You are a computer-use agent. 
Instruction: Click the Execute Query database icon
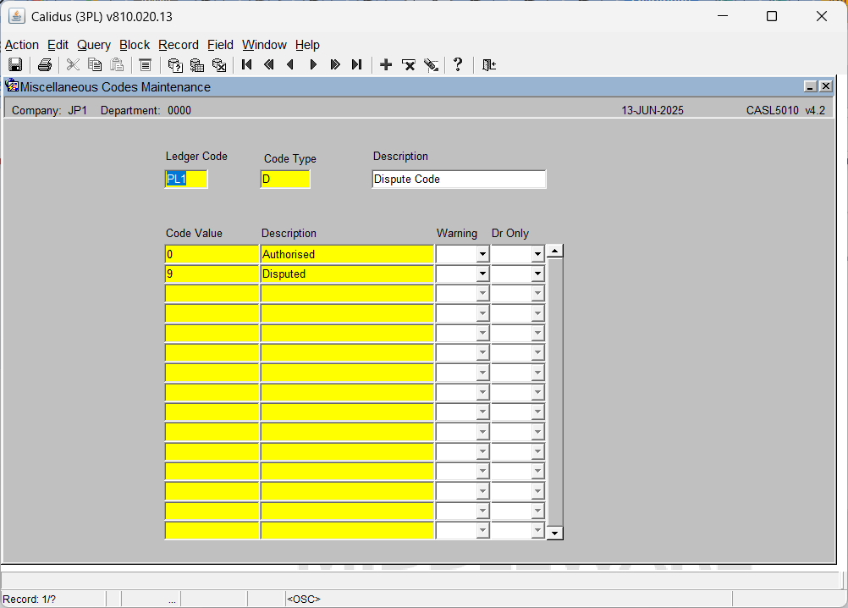tap(197, 65)
